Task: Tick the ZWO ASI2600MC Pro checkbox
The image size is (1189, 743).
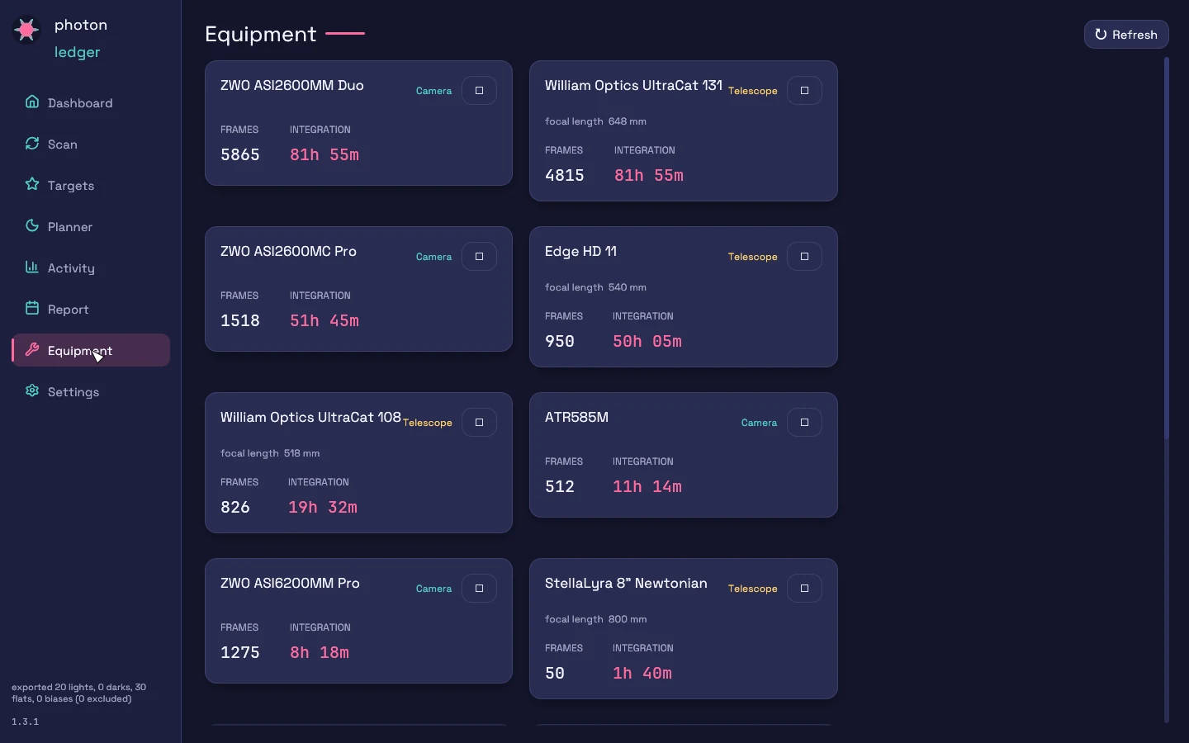Action: pyautogui.click(x=479, y=257)
